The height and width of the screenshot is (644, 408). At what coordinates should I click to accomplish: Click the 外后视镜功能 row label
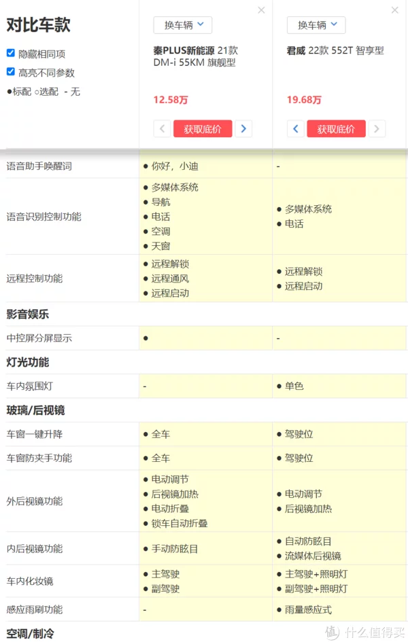[x=35, y=501]
